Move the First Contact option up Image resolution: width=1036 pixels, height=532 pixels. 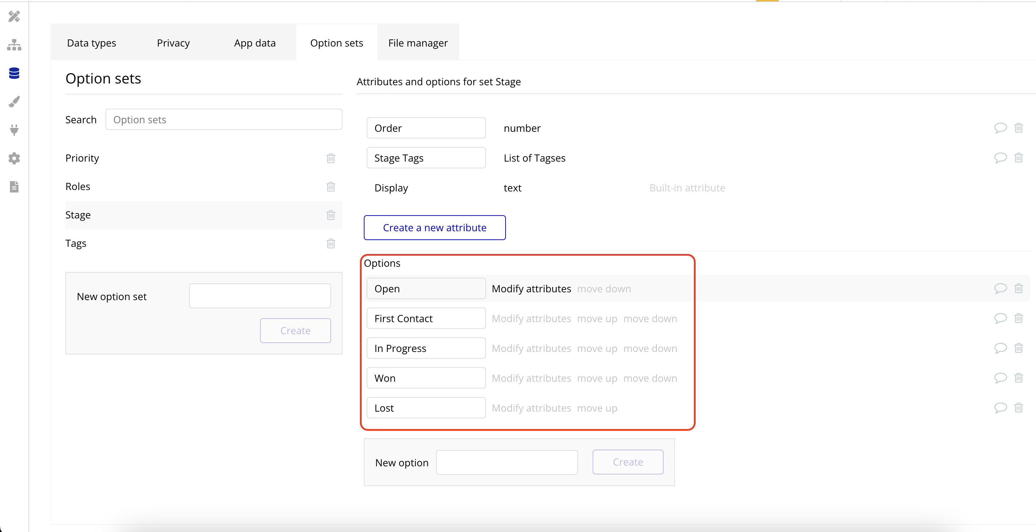tap(597, 319)
